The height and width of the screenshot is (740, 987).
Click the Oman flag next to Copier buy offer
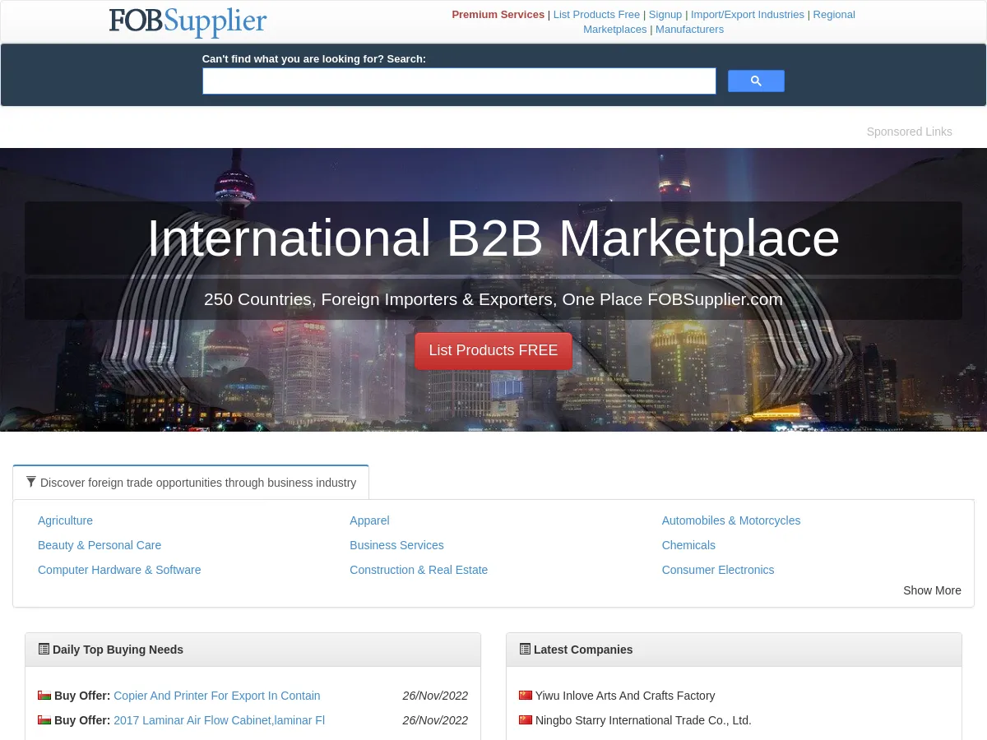click(x=44, y=695)
